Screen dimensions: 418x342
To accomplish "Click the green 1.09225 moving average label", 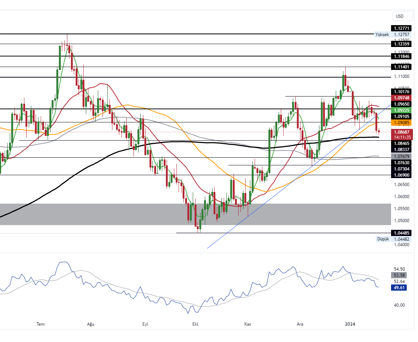I will (401, 110).
